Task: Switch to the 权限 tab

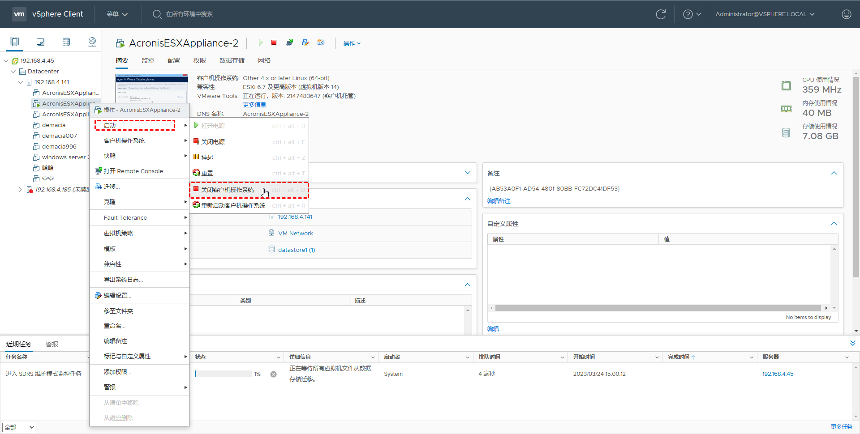Action: click(x=200, y=60)
